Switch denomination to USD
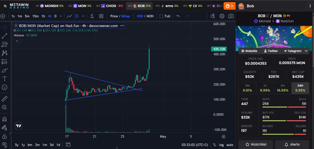 (140, 16)
